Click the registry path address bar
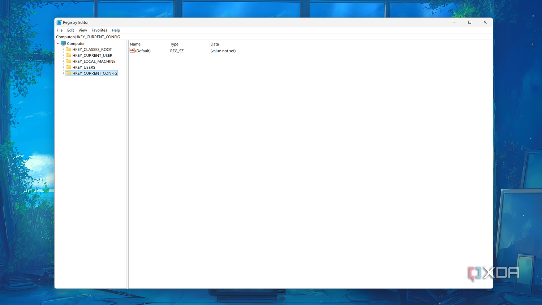The width and height of the screenshot is (542, 305). point(274,37)
